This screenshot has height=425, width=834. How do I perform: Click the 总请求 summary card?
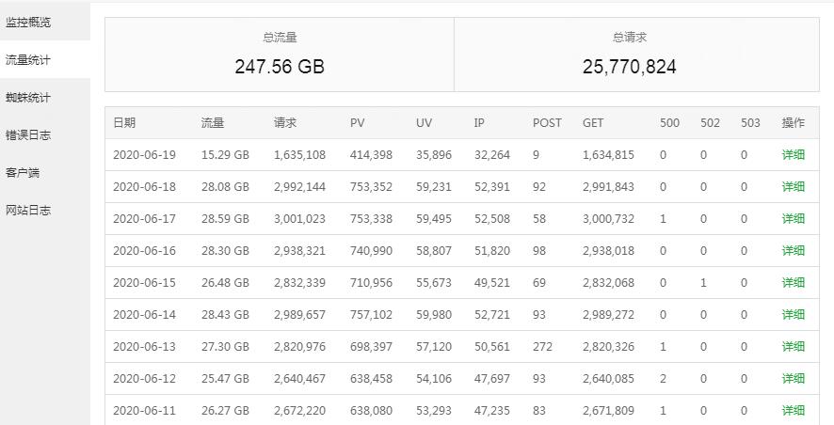point(629,55)
